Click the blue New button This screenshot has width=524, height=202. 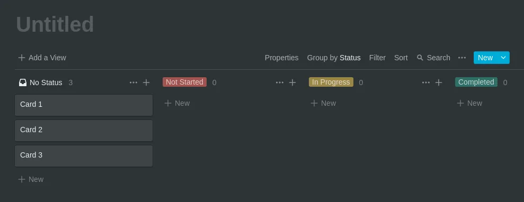485,58
